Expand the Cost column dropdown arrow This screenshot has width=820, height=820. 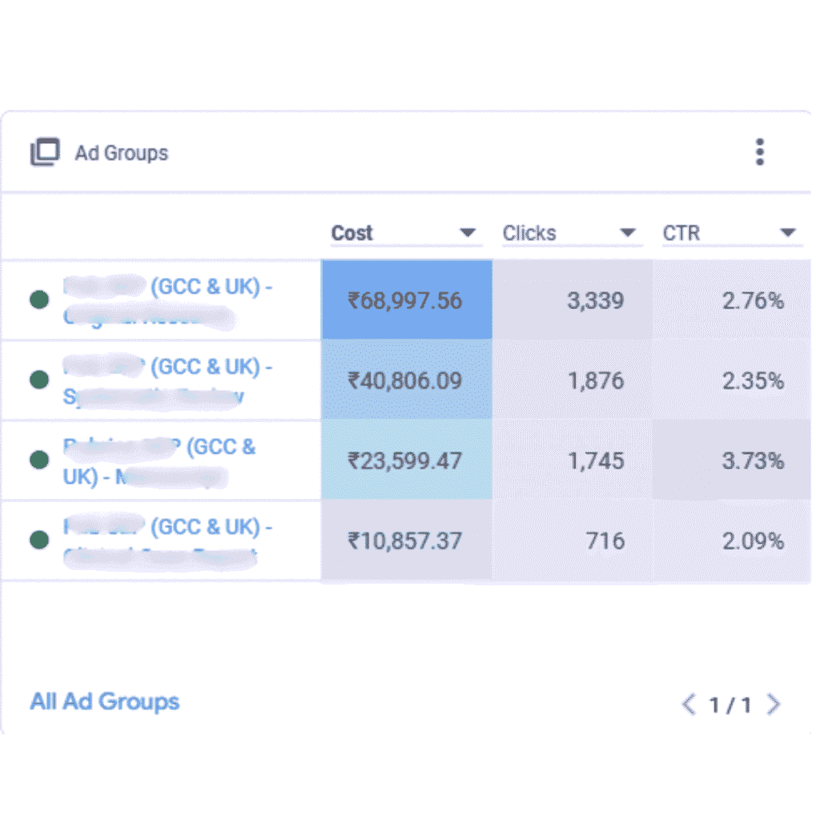[468, 233]
